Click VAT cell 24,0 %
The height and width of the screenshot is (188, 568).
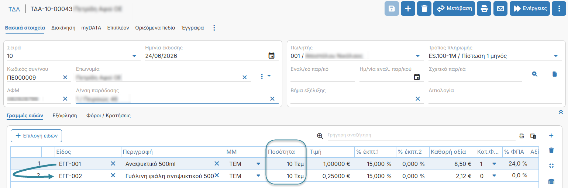click(x=516, y=164)
